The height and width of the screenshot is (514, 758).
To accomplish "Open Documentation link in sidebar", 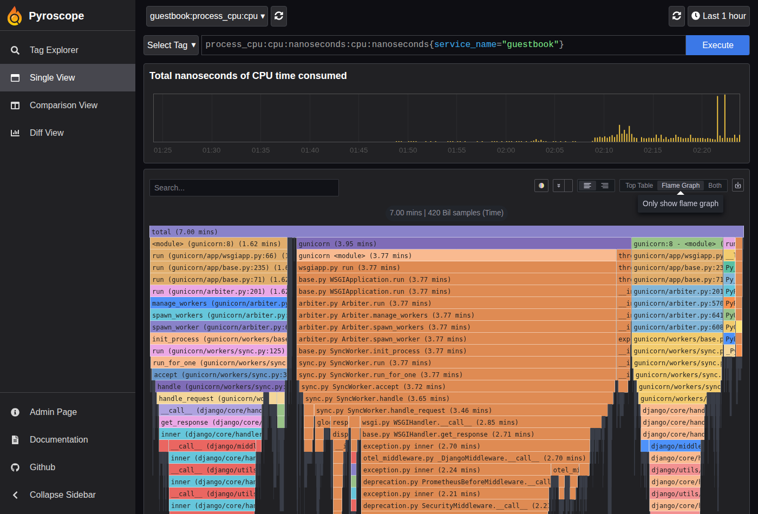I will pyautogui.click(x=68, y=440).
